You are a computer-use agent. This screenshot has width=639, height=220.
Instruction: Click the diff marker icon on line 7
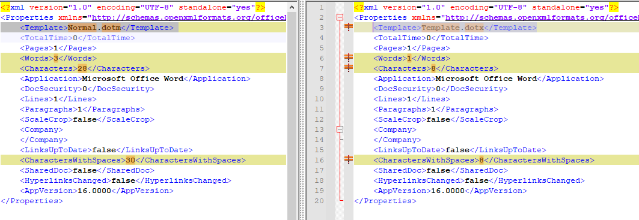[349, 68]
